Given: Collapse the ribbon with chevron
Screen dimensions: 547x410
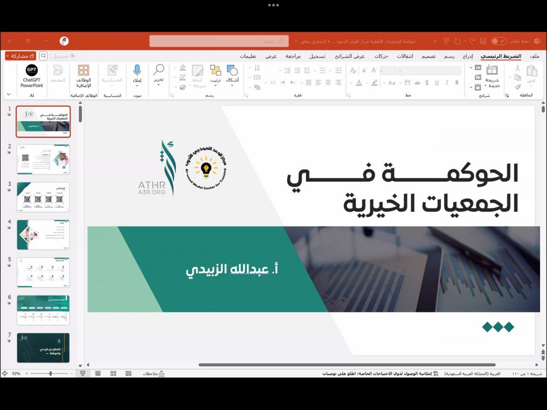Looking at the screenshot, I should pos(9,94).
